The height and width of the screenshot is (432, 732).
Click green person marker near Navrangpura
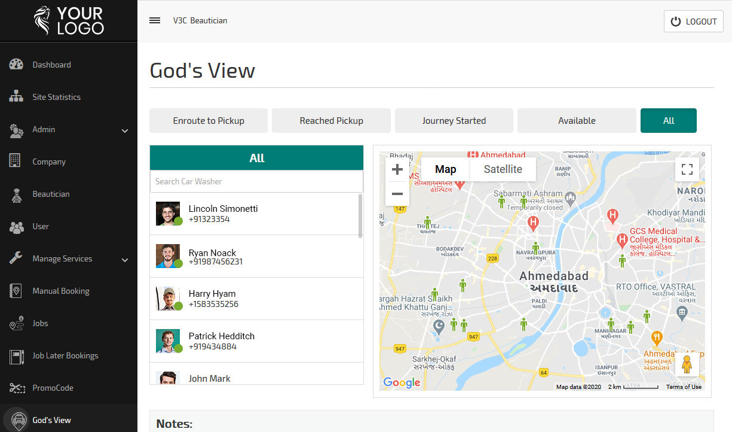tap(535, 248)
